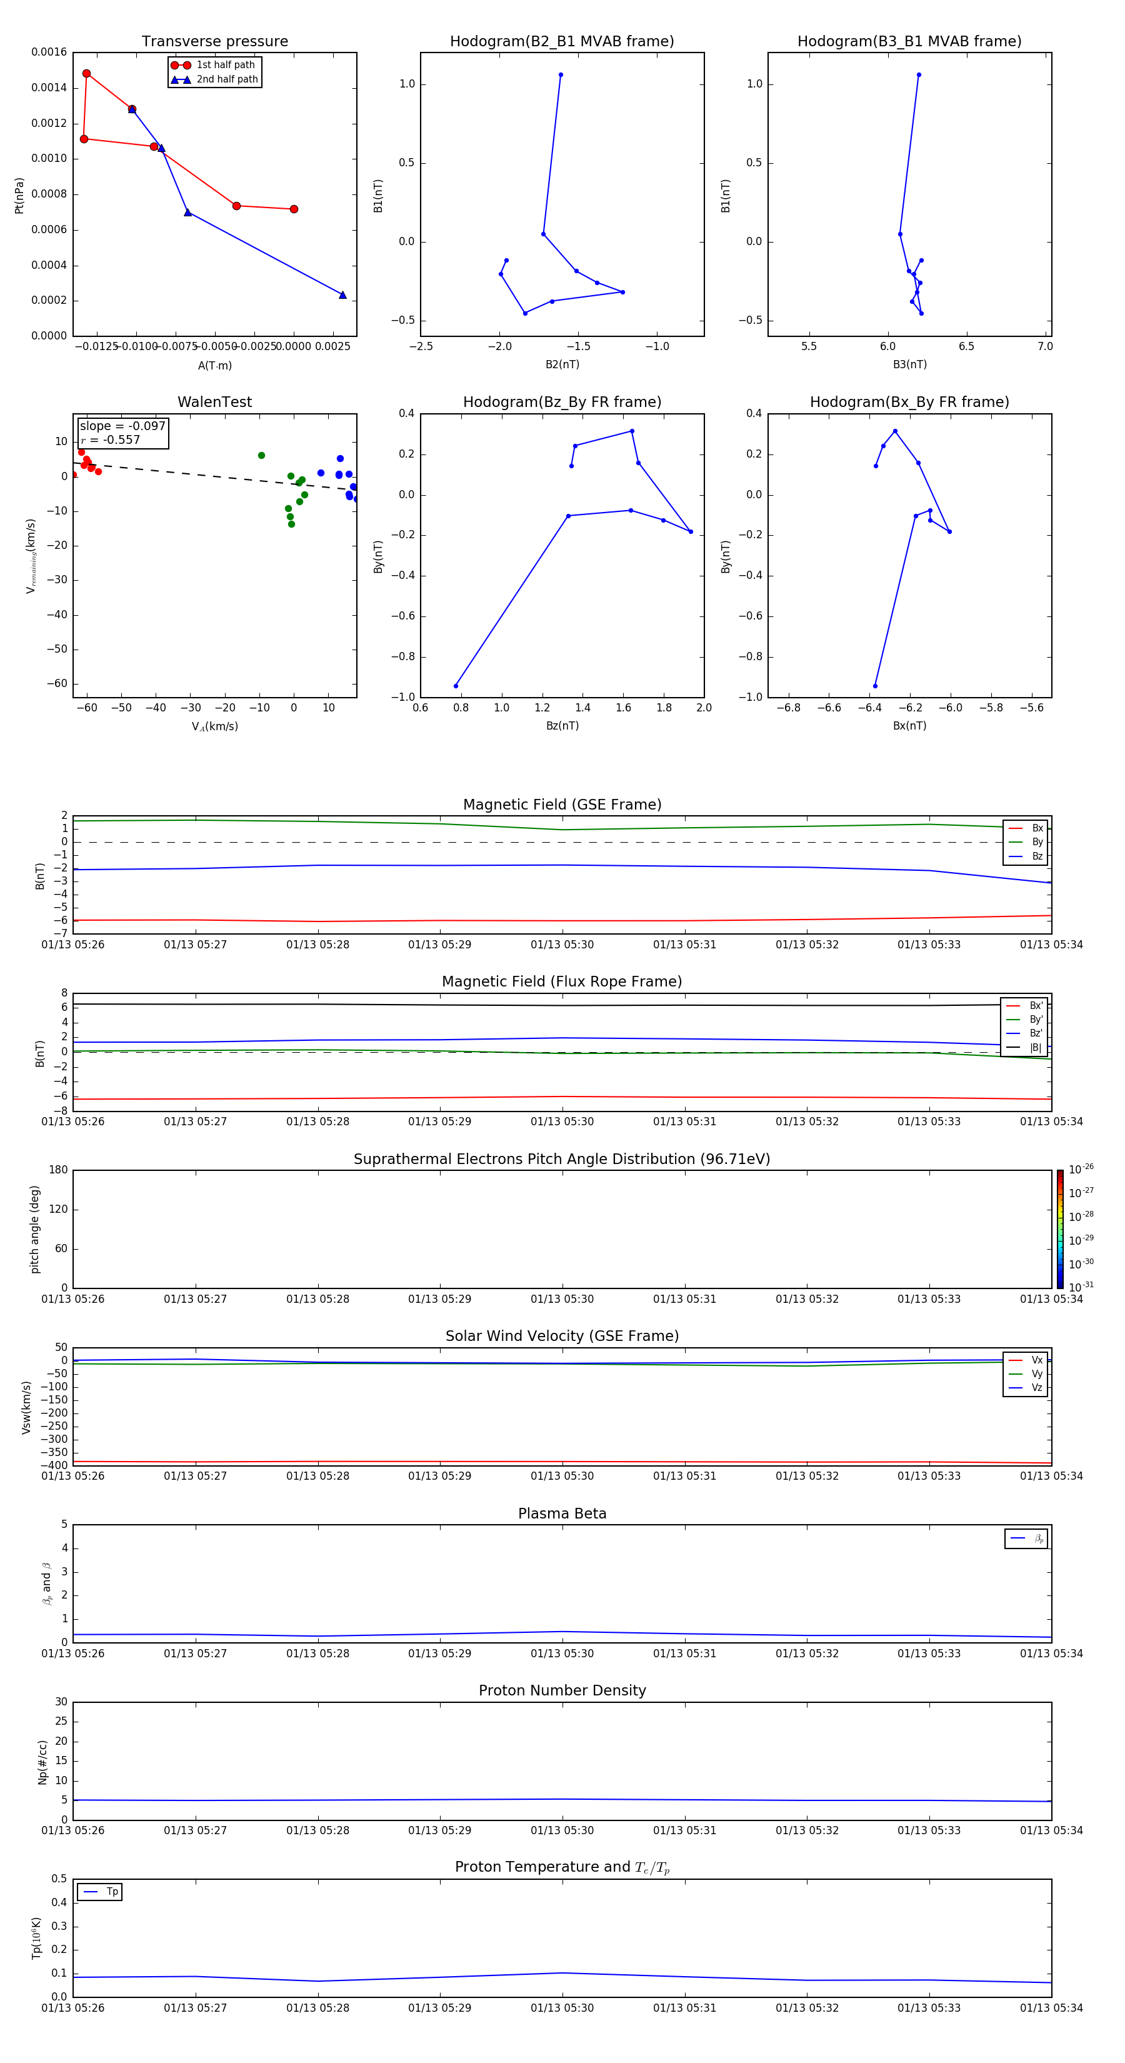
Task: Click the 'Bx' legend entry in GSE plot
Action: [1026, 828]
